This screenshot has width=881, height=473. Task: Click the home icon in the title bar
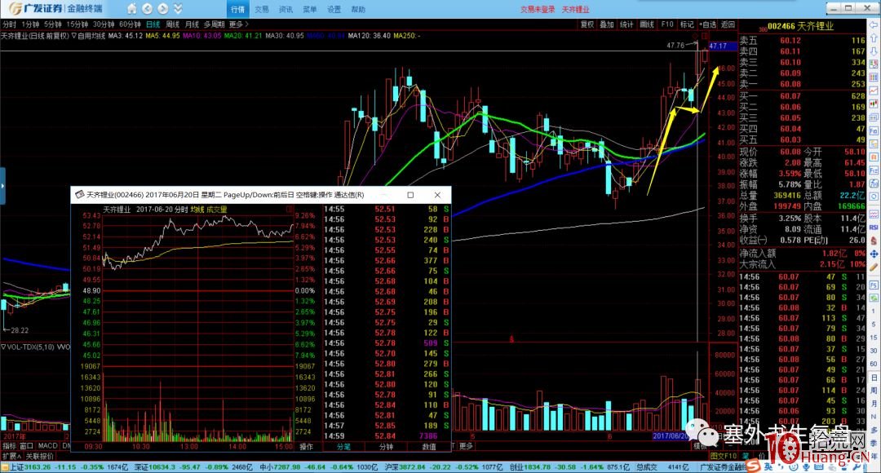coord(131,9)
